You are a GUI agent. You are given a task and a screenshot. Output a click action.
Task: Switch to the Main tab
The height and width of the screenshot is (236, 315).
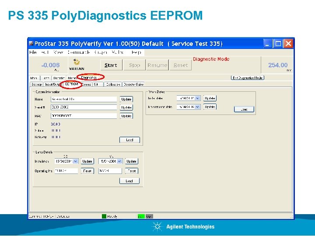[x=34, y=78]
